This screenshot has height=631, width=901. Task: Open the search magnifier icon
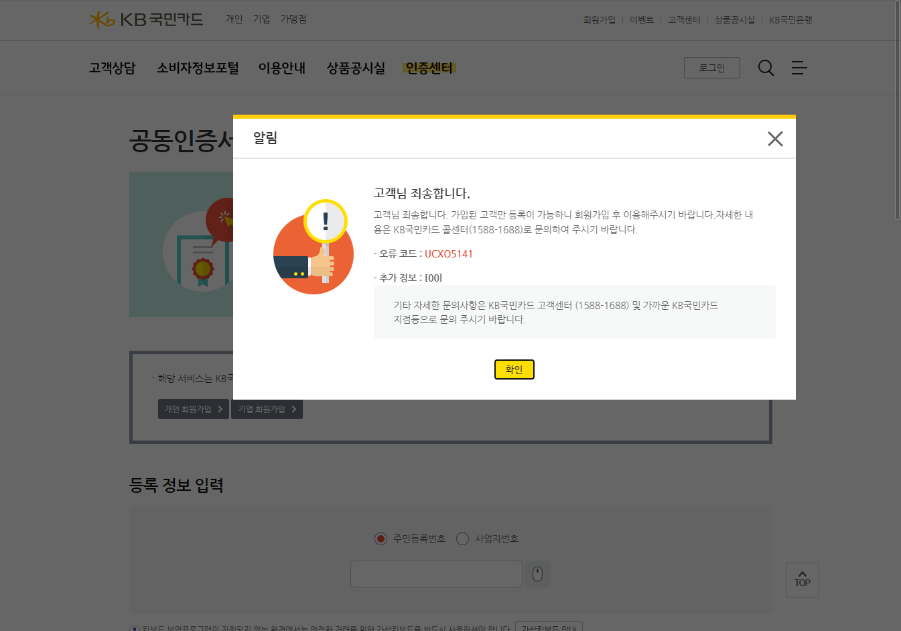point(766,68)
